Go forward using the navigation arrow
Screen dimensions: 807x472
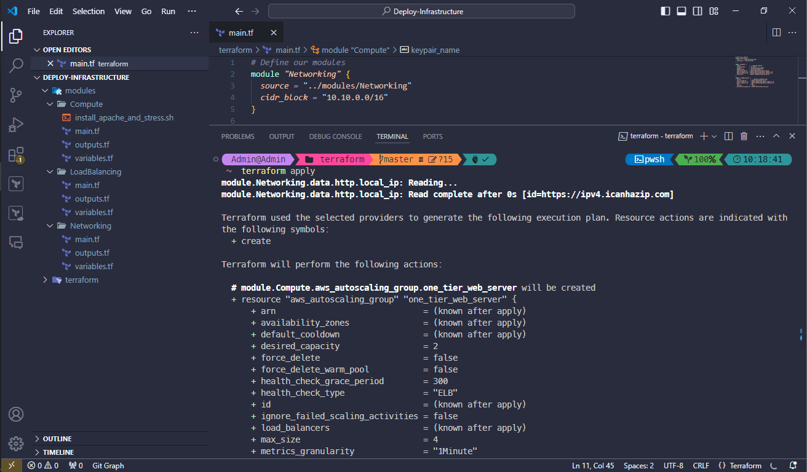256,11
